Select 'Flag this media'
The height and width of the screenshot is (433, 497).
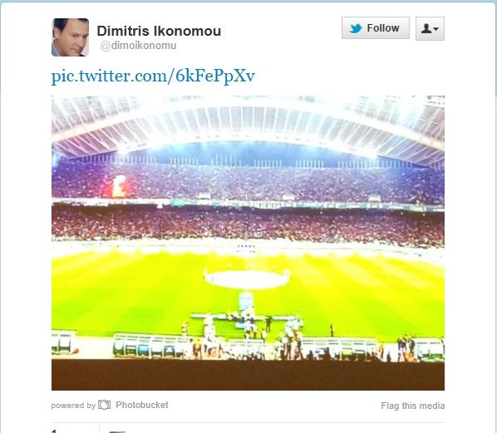(x=413, y=406)
